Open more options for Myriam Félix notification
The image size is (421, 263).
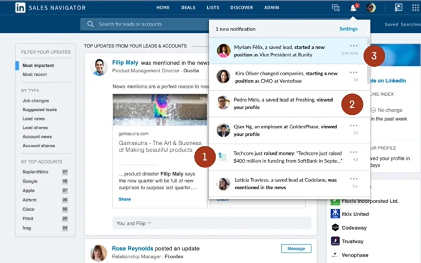tap(354, 46)
